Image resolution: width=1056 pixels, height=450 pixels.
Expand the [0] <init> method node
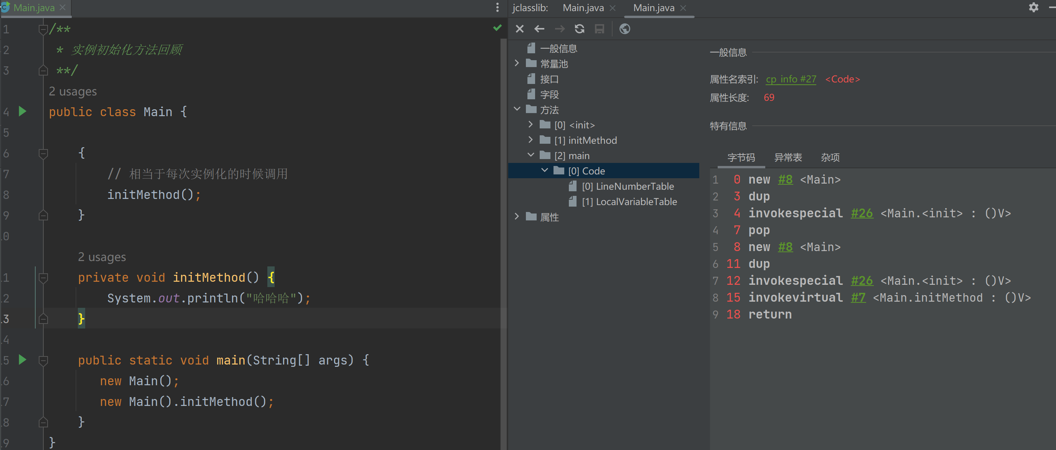click(x=530, y=125)
